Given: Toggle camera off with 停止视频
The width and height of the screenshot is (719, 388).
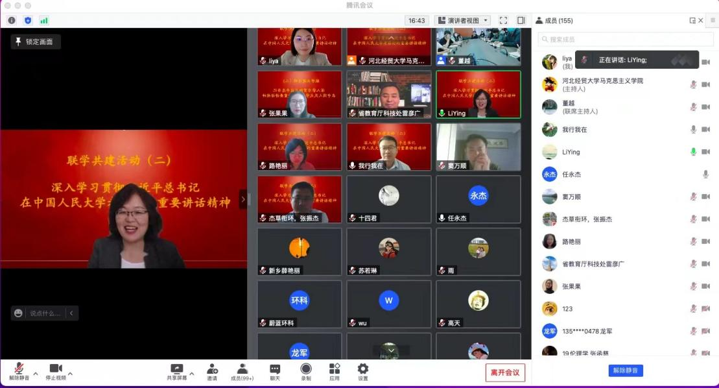Looking at the screenshot, I should [x=56, y=370].
